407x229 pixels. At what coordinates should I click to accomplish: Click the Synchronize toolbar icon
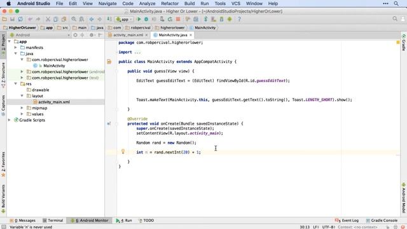(x=20, y=19)
